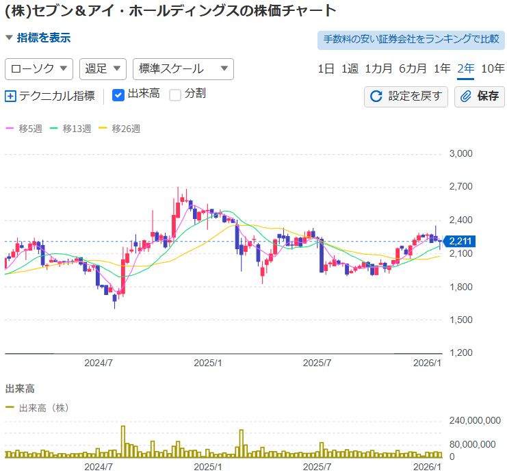The height and width of the screenshot is (475, 507).
Task: Click the pink 移5週 legend marker
Action: [10, 128]
